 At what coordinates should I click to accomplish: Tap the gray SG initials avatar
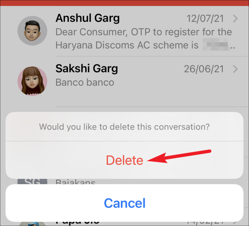32,182
